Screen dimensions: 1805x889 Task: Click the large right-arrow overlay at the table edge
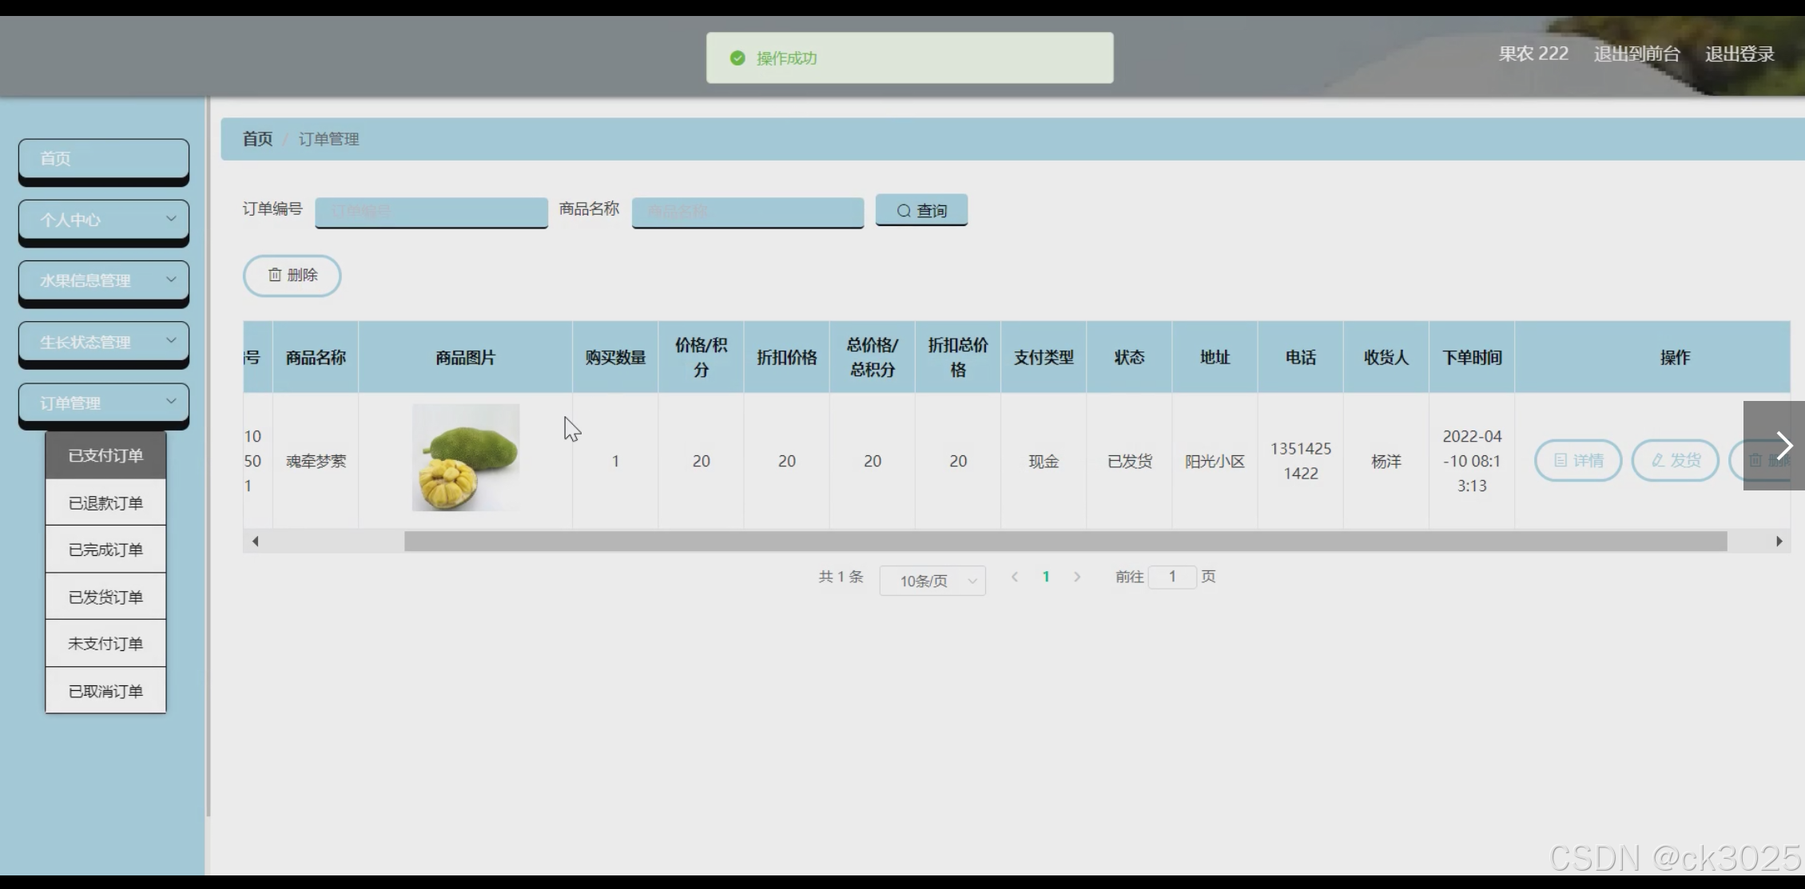point(1783,446)
